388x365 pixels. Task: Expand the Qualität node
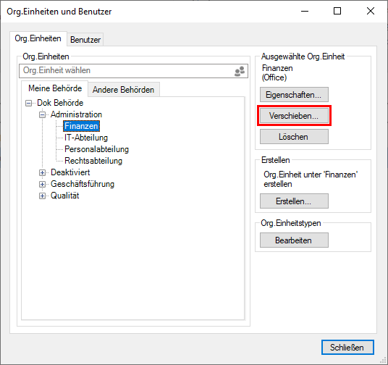[x=42, y=196]
